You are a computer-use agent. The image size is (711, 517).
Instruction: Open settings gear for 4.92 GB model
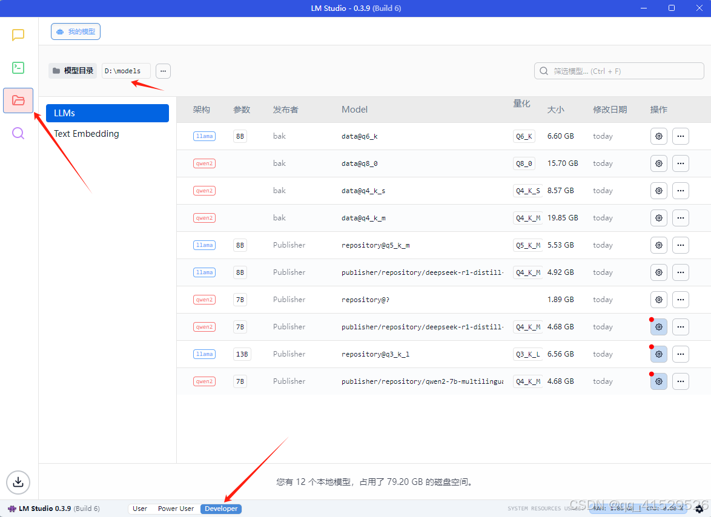pyautogui.click(x=659, y=272)
